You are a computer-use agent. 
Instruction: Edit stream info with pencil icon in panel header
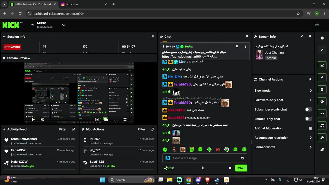click(301, 37)
